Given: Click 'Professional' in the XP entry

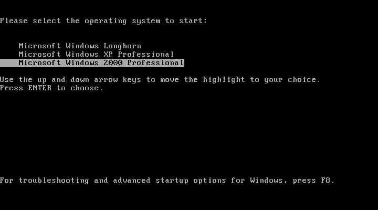Looking at the screenshot, I should 146,54.
